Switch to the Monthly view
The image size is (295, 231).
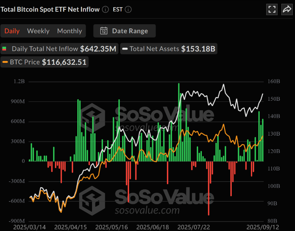pyautogui.click(x=69, y=31)
